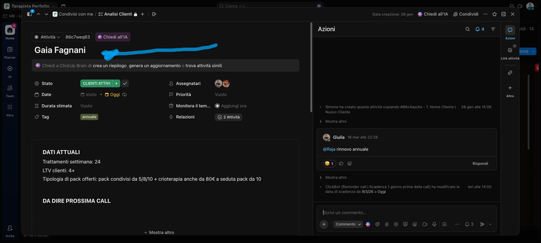541x243 pixels.
Task: Search within Azioni activity panel
Action: click(x=467, y=29)
